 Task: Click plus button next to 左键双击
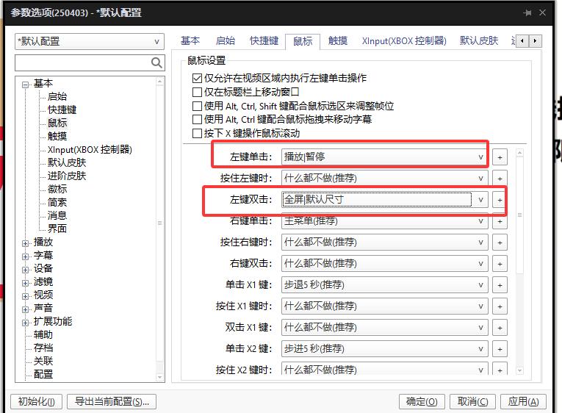(499, 200)
